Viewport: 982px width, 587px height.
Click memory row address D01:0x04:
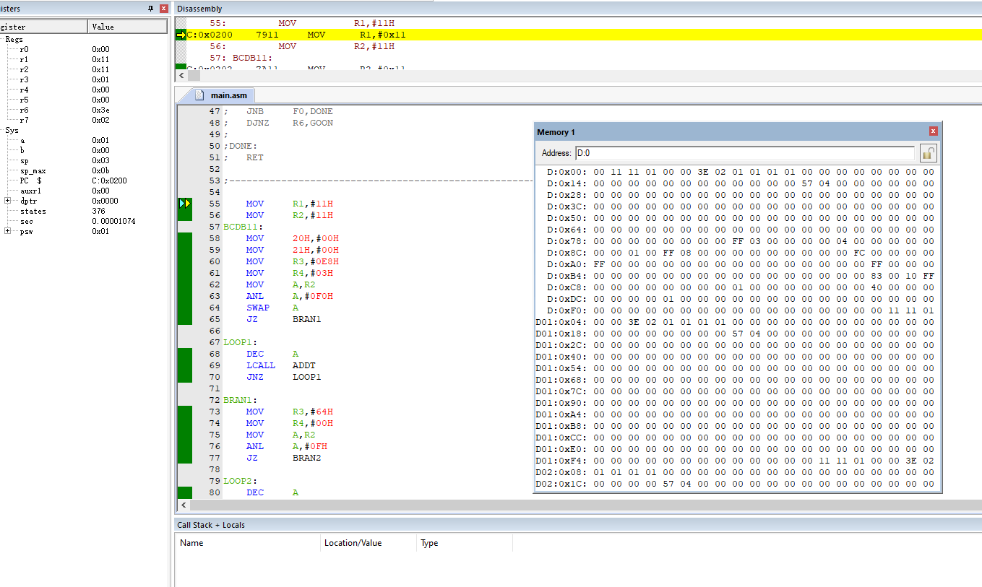pyautogui.click(x=561, y=322)
